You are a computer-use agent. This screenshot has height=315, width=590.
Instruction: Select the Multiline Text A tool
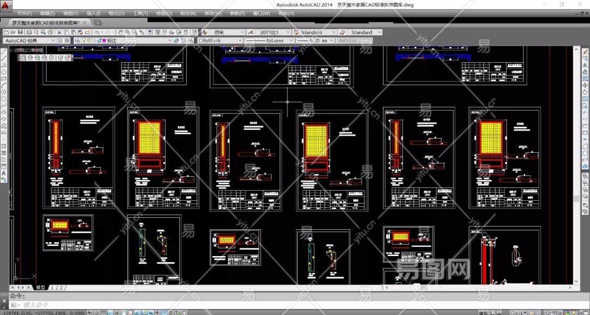click(4, 174)
